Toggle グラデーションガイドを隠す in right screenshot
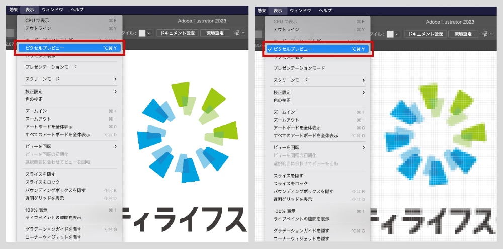This screenshot has height=249, width=503. pos(317,231)
